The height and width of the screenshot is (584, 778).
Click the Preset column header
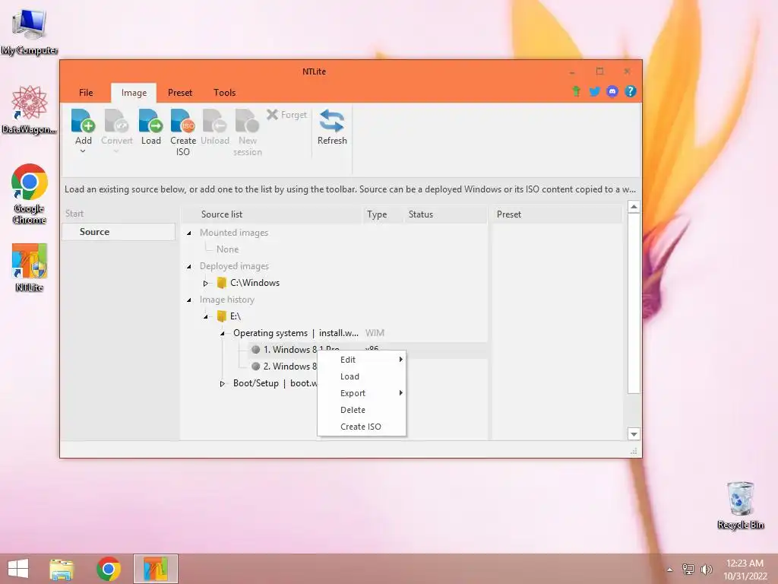(556, 214)
